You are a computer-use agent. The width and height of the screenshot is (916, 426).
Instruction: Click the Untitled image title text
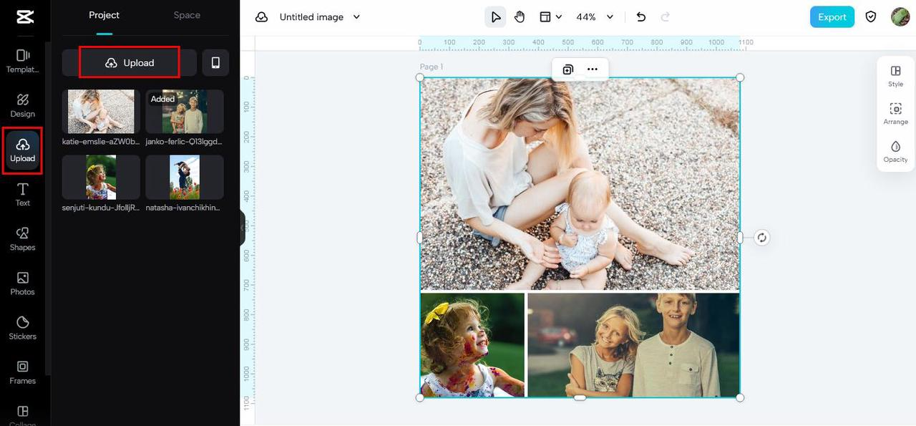pos(311,17)
